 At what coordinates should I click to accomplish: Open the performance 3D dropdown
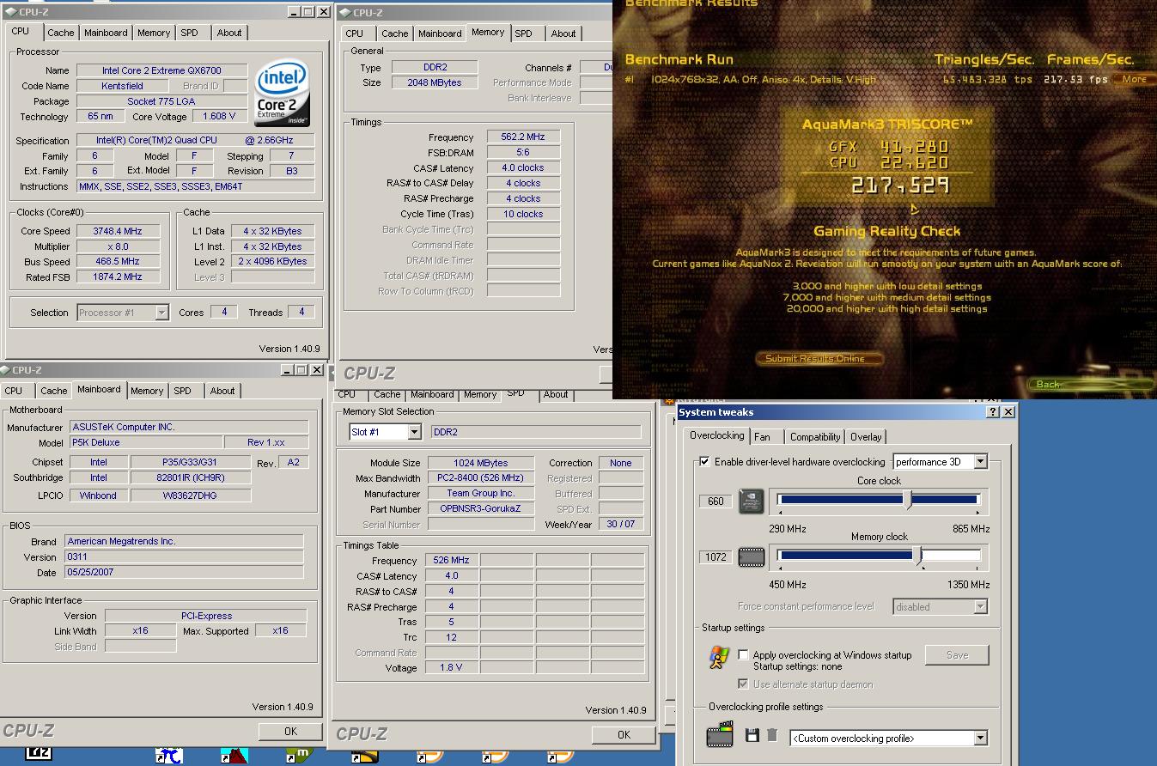[x=980, y=462]
